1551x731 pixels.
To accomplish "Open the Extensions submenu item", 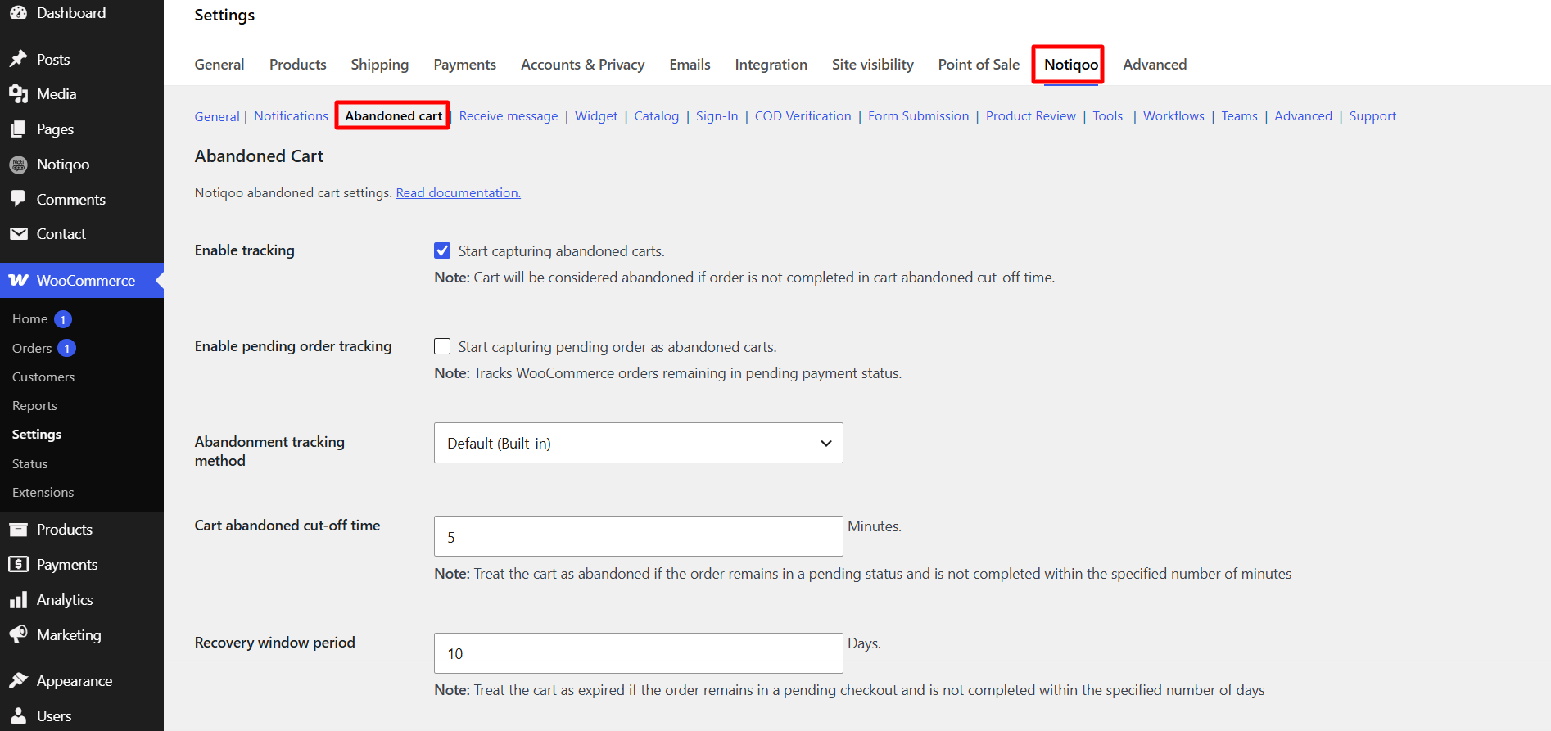I will pyautogui.click(x=43, y=493).
